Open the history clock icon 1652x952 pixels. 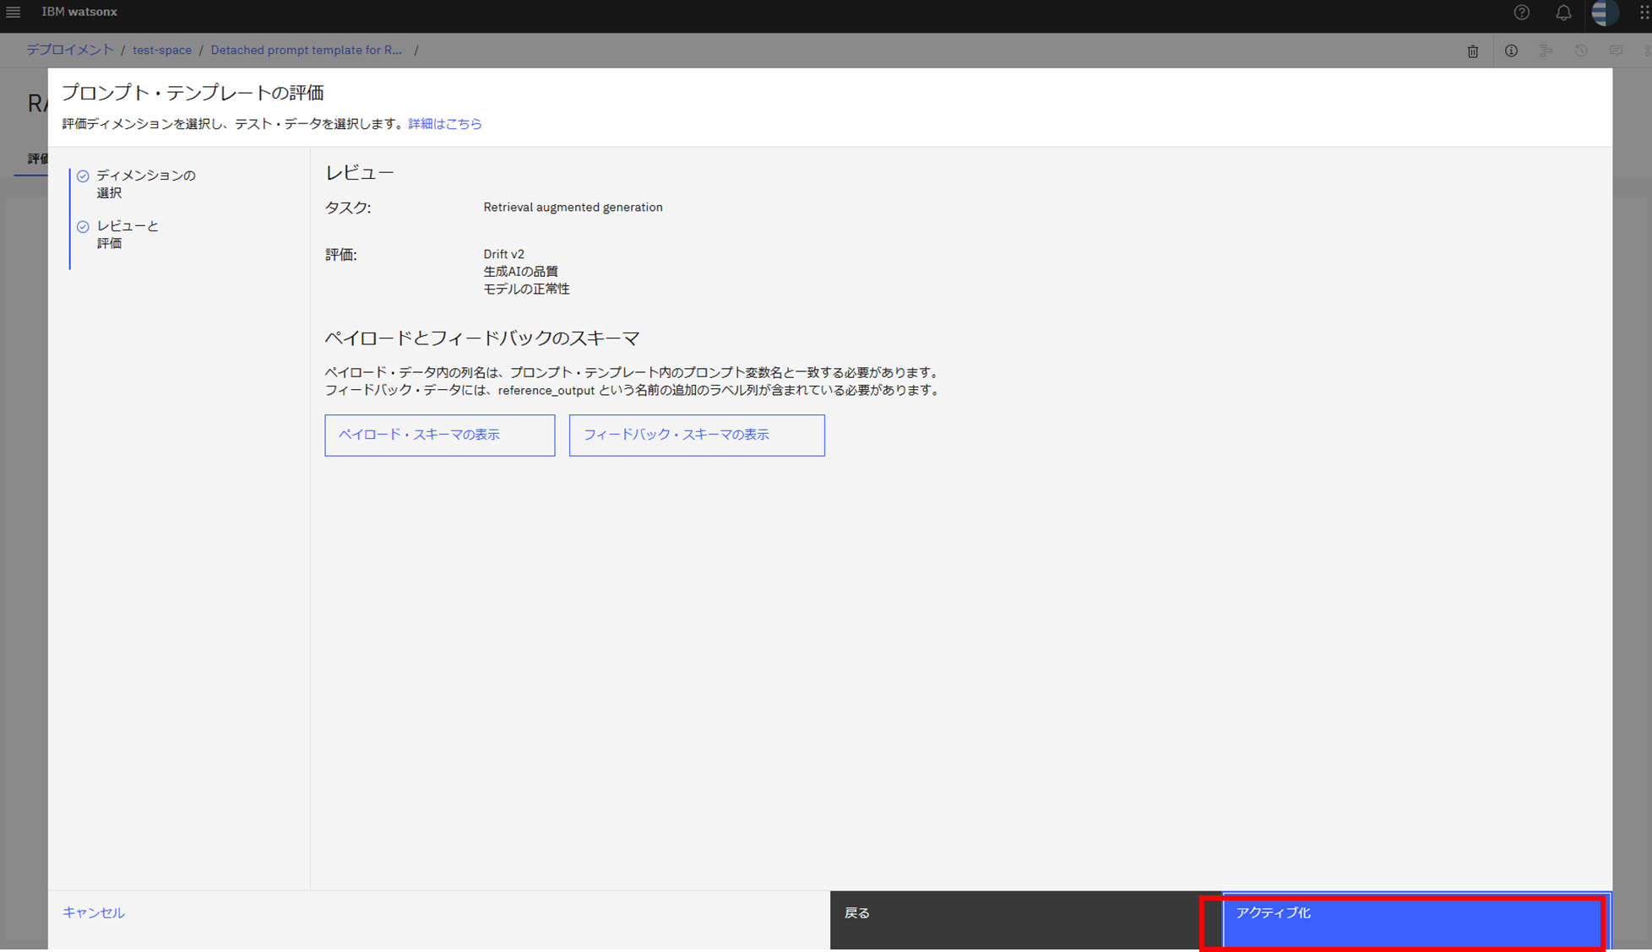[x=1581, y=51]
